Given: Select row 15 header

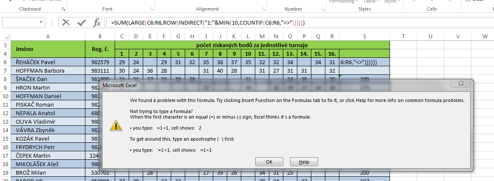Looking at the screenshot, I should point(6,139).
